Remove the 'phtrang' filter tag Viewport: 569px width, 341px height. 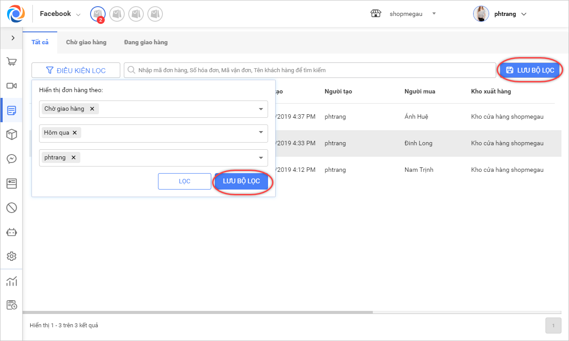coord(73,158)
